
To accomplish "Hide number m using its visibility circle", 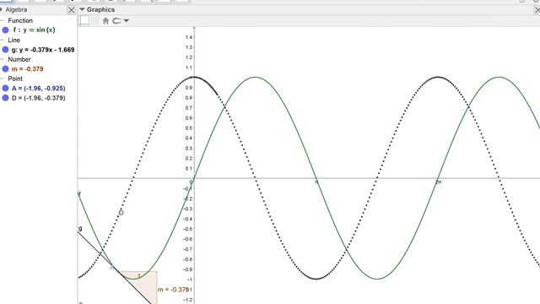I will (x=5, y=69).
